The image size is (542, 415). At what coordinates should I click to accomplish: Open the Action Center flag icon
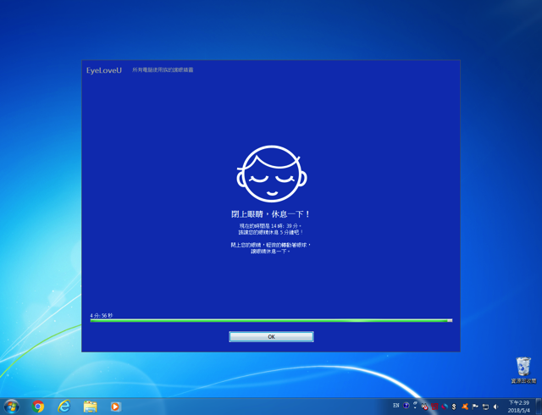point(475,407)
